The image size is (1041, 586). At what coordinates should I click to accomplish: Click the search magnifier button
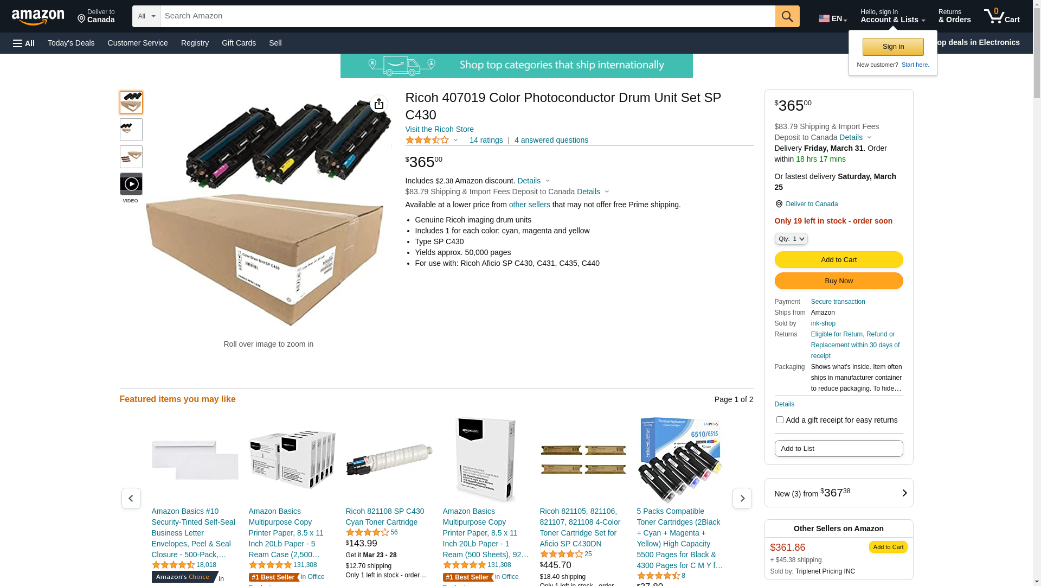click(x=787, y=16)
